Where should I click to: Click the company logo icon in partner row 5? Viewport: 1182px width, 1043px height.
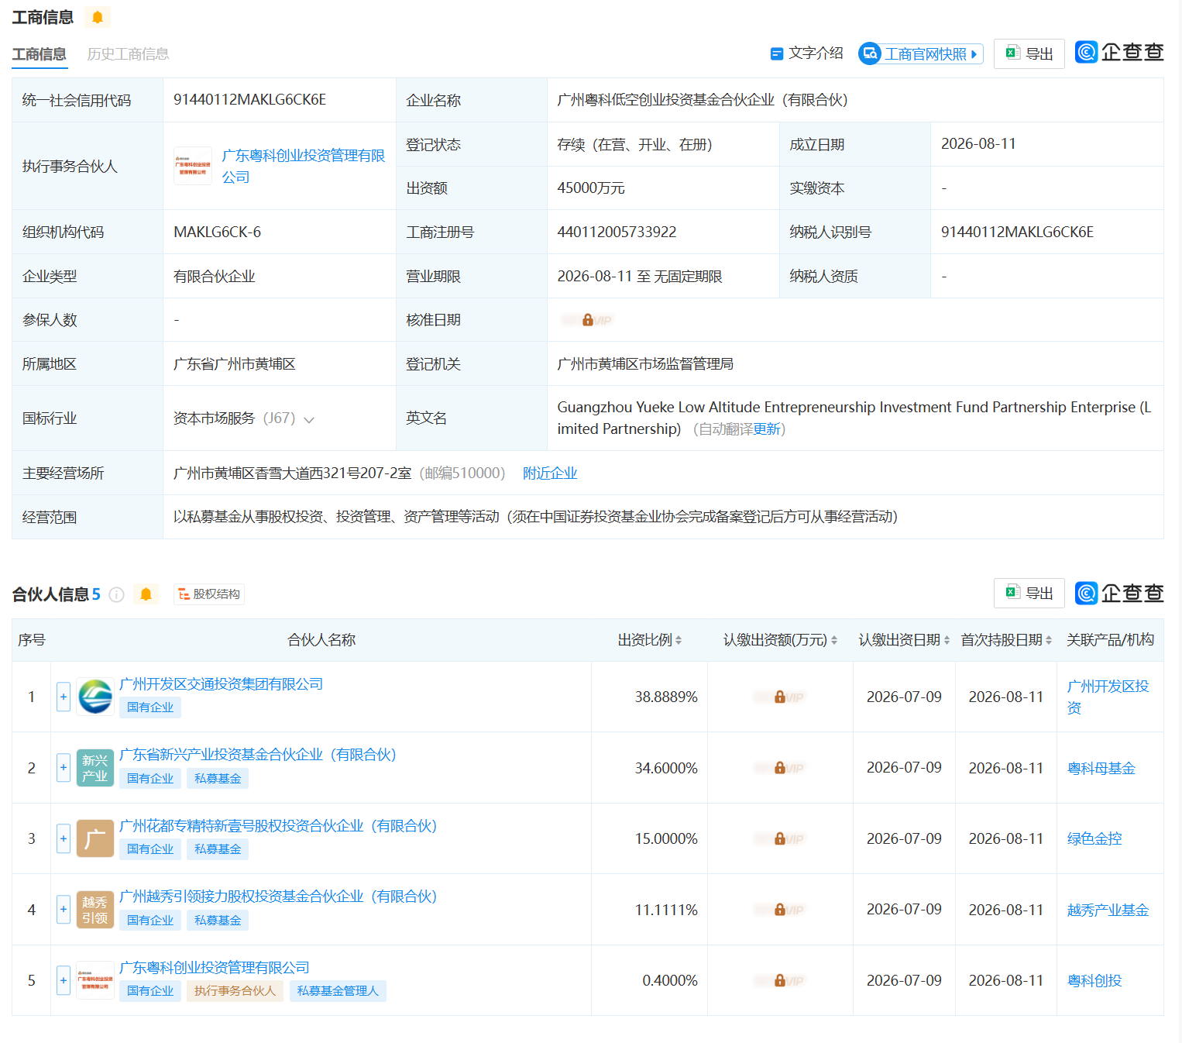tap(95, 980)
